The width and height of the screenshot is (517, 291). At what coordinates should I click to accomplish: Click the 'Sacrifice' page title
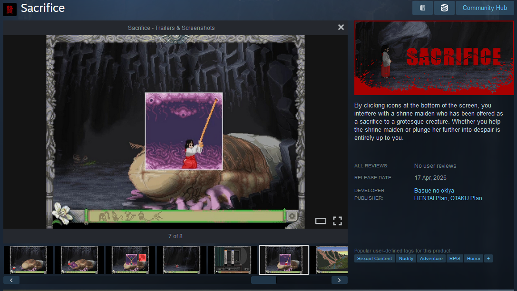42,8
